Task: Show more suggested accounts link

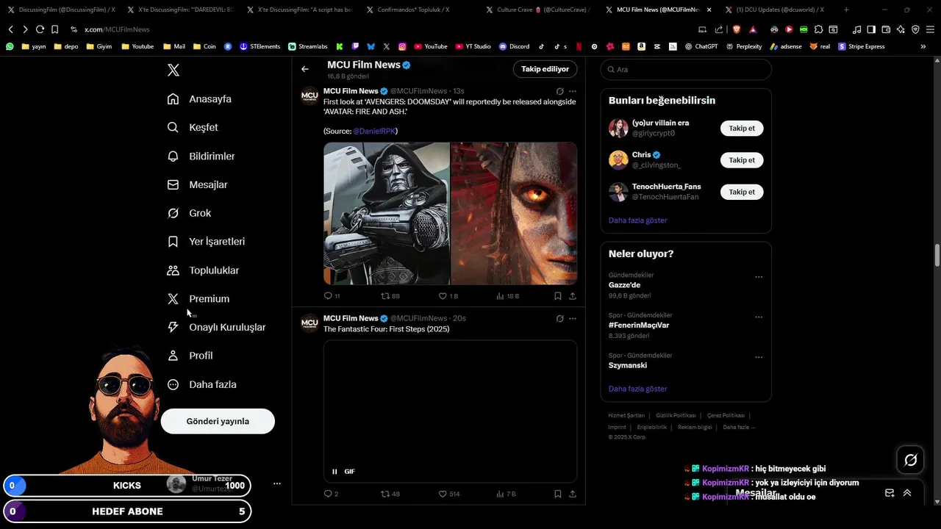Action: [x=637, y=220]
